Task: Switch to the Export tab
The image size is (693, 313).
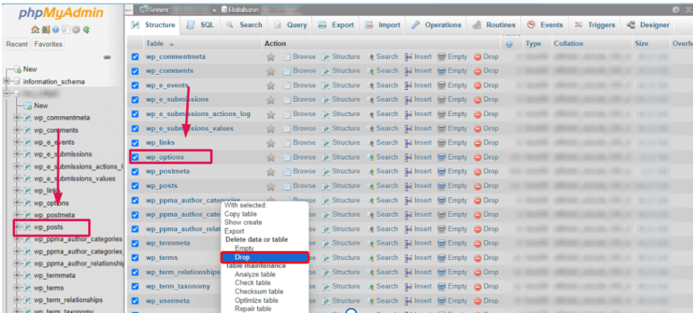Action: pyautogui.click(x=336, y=25)
